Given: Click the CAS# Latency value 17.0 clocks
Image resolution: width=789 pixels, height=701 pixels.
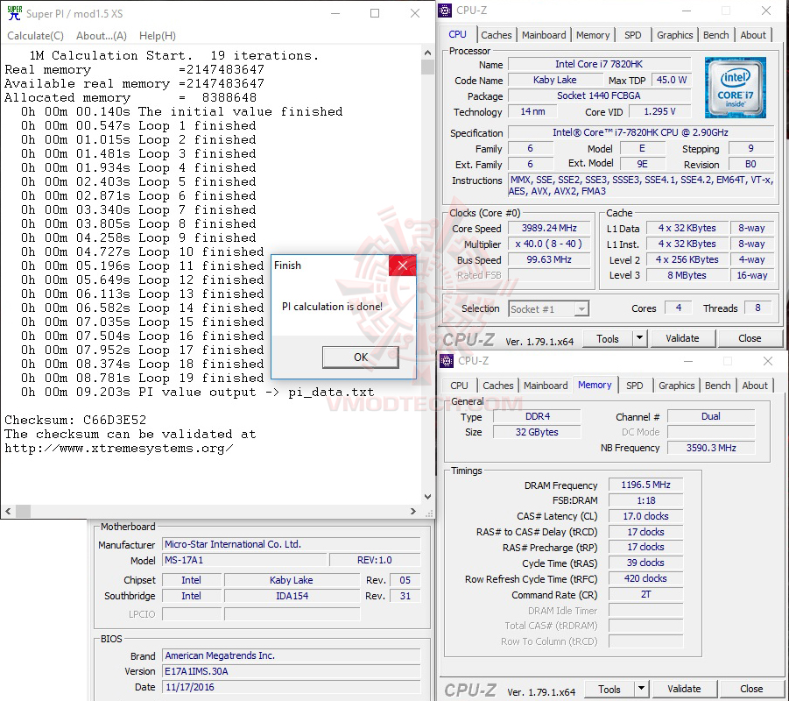Looking at the screenshot, I should (645, 516).
